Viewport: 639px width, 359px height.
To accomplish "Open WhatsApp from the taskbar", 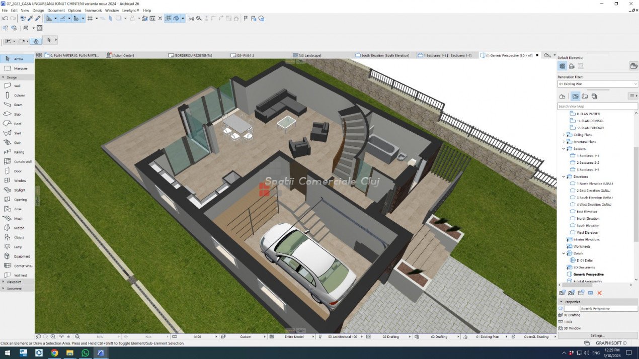I will 85,353.
